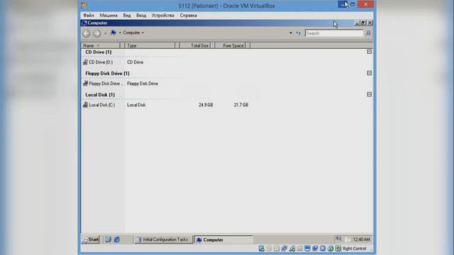
Task: Click the Back navigation arrow in Computer window
Action: (x=87, y=33)
